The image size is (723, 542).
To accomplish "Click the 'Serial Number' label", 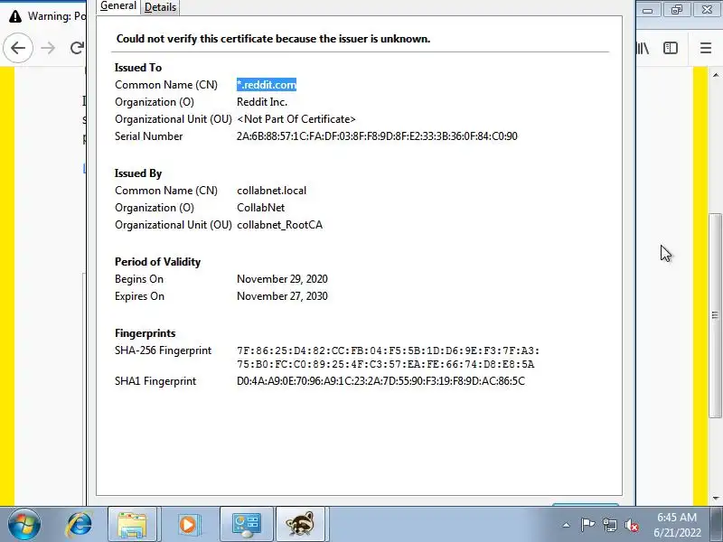I will pos(148,136).
